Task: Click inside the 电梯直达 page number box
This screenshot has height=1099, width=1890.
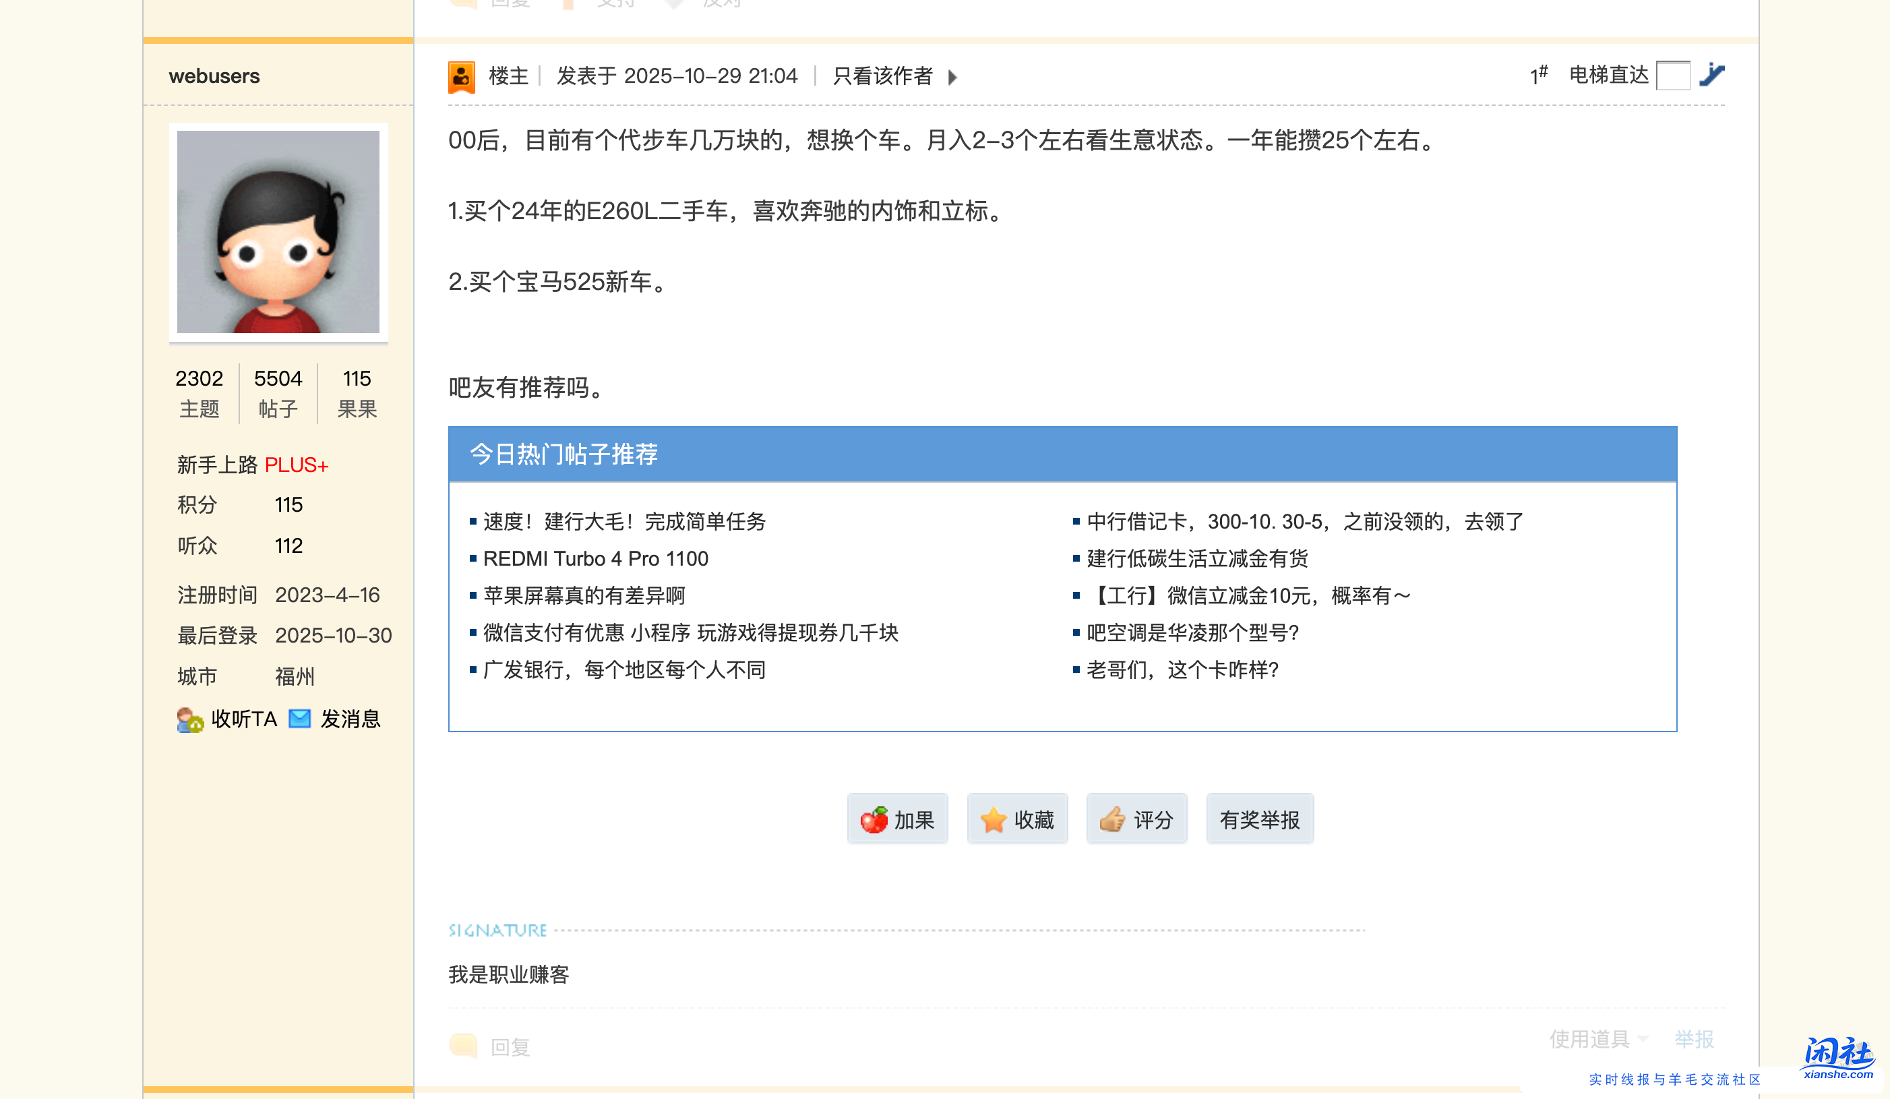Action: [x=1675, y=75]
